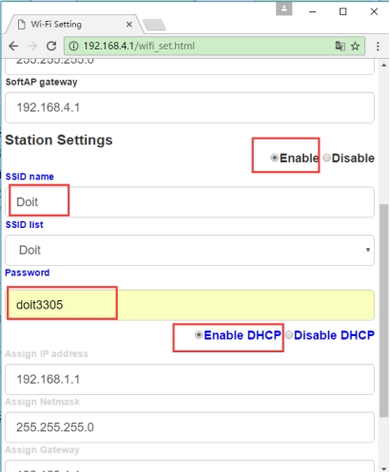The height and width of the screenshot is (472, 390).
Task: Open a new tab button
Action: click(154, 25)
